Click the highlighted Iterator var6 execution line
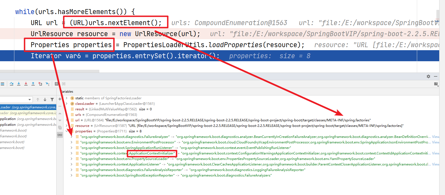This screenshot has width=445, height=195. point(220,56)
